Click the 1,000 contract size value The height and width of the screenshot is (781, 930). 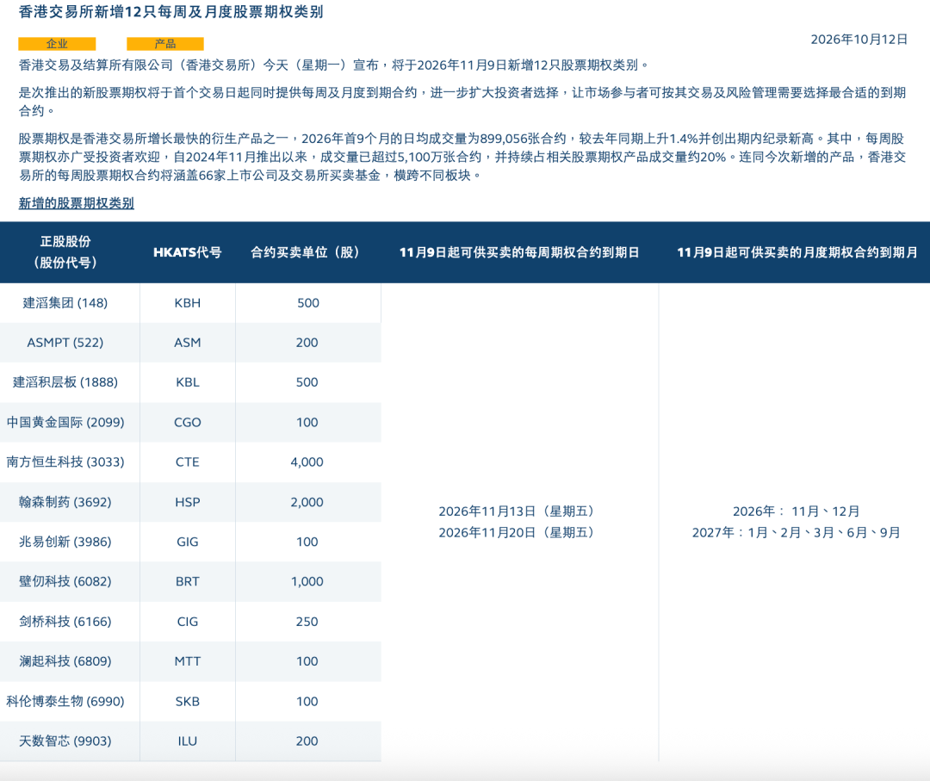[307, 582]
